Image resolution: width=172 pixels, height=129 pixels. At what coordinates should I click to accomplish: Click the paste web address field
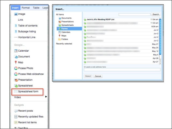[122, 70]
